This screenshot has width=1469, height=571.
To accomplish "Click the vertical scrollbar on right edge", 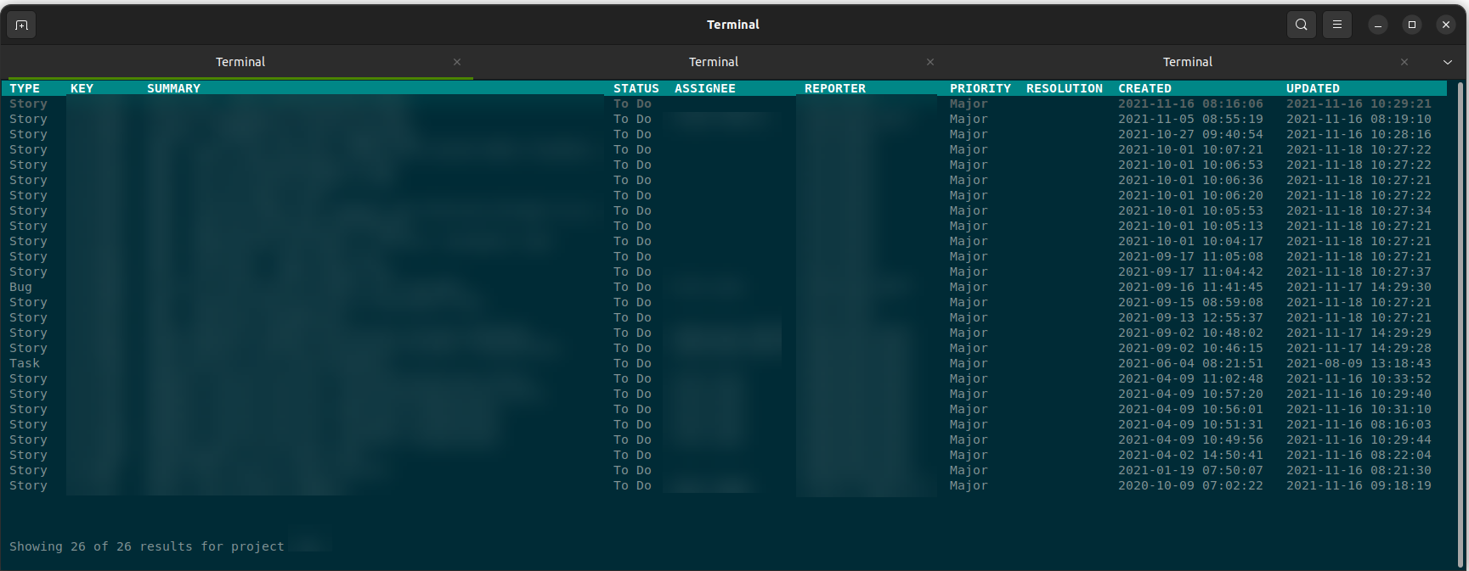I will pyautogui.click(x=1461, y=322).
